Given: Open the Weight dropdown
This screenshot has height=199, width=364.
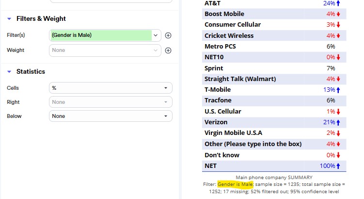Looking at the screenshot, I should (x=105, y=50).
